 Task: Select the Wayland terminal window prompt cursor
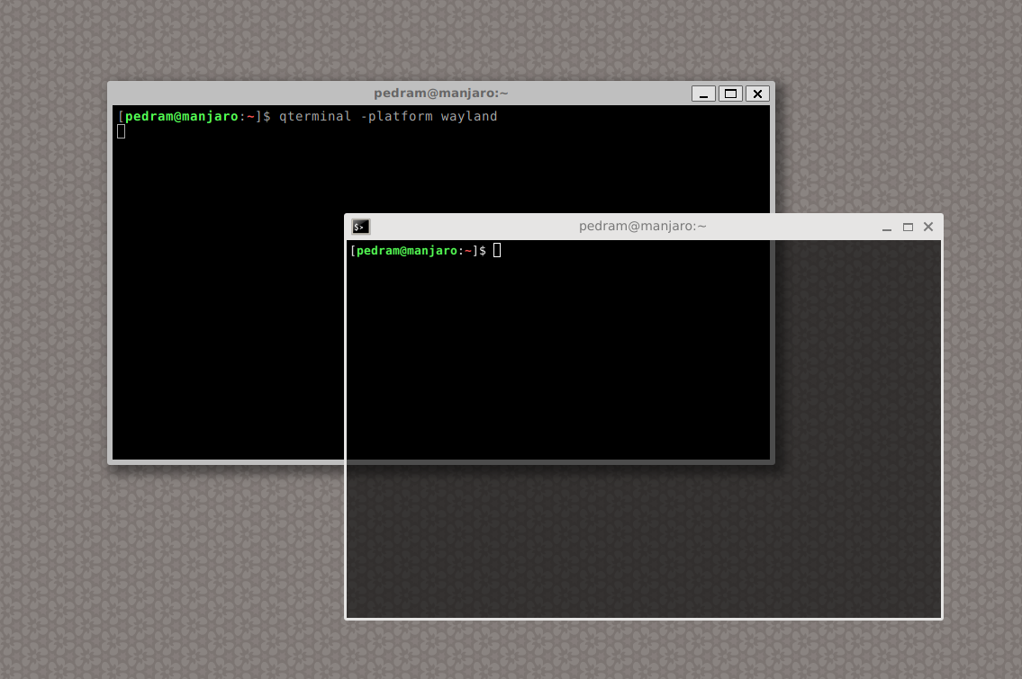(497, 250)
